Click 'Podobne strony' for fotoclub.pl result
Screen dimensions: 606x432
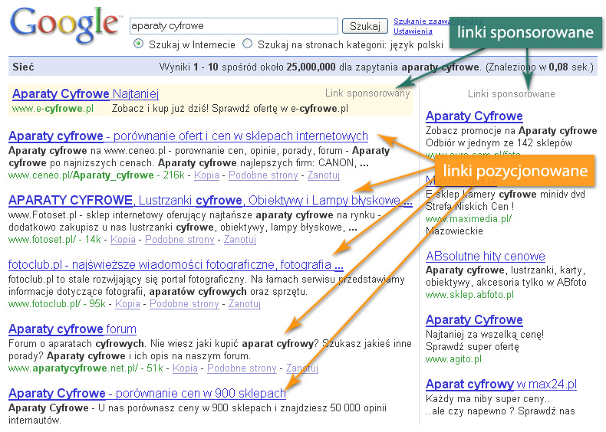(184, 304)
